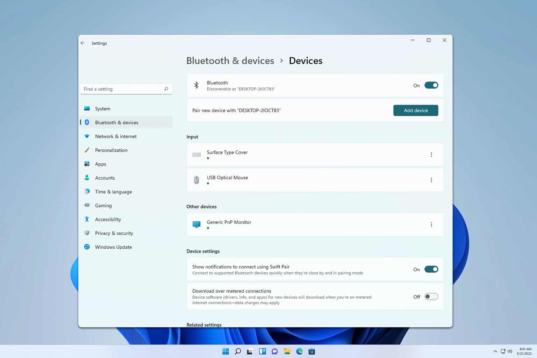Open more options for Surface Type Cover
537x358 pixels.
pyautogui.click(x=431, y=155)
